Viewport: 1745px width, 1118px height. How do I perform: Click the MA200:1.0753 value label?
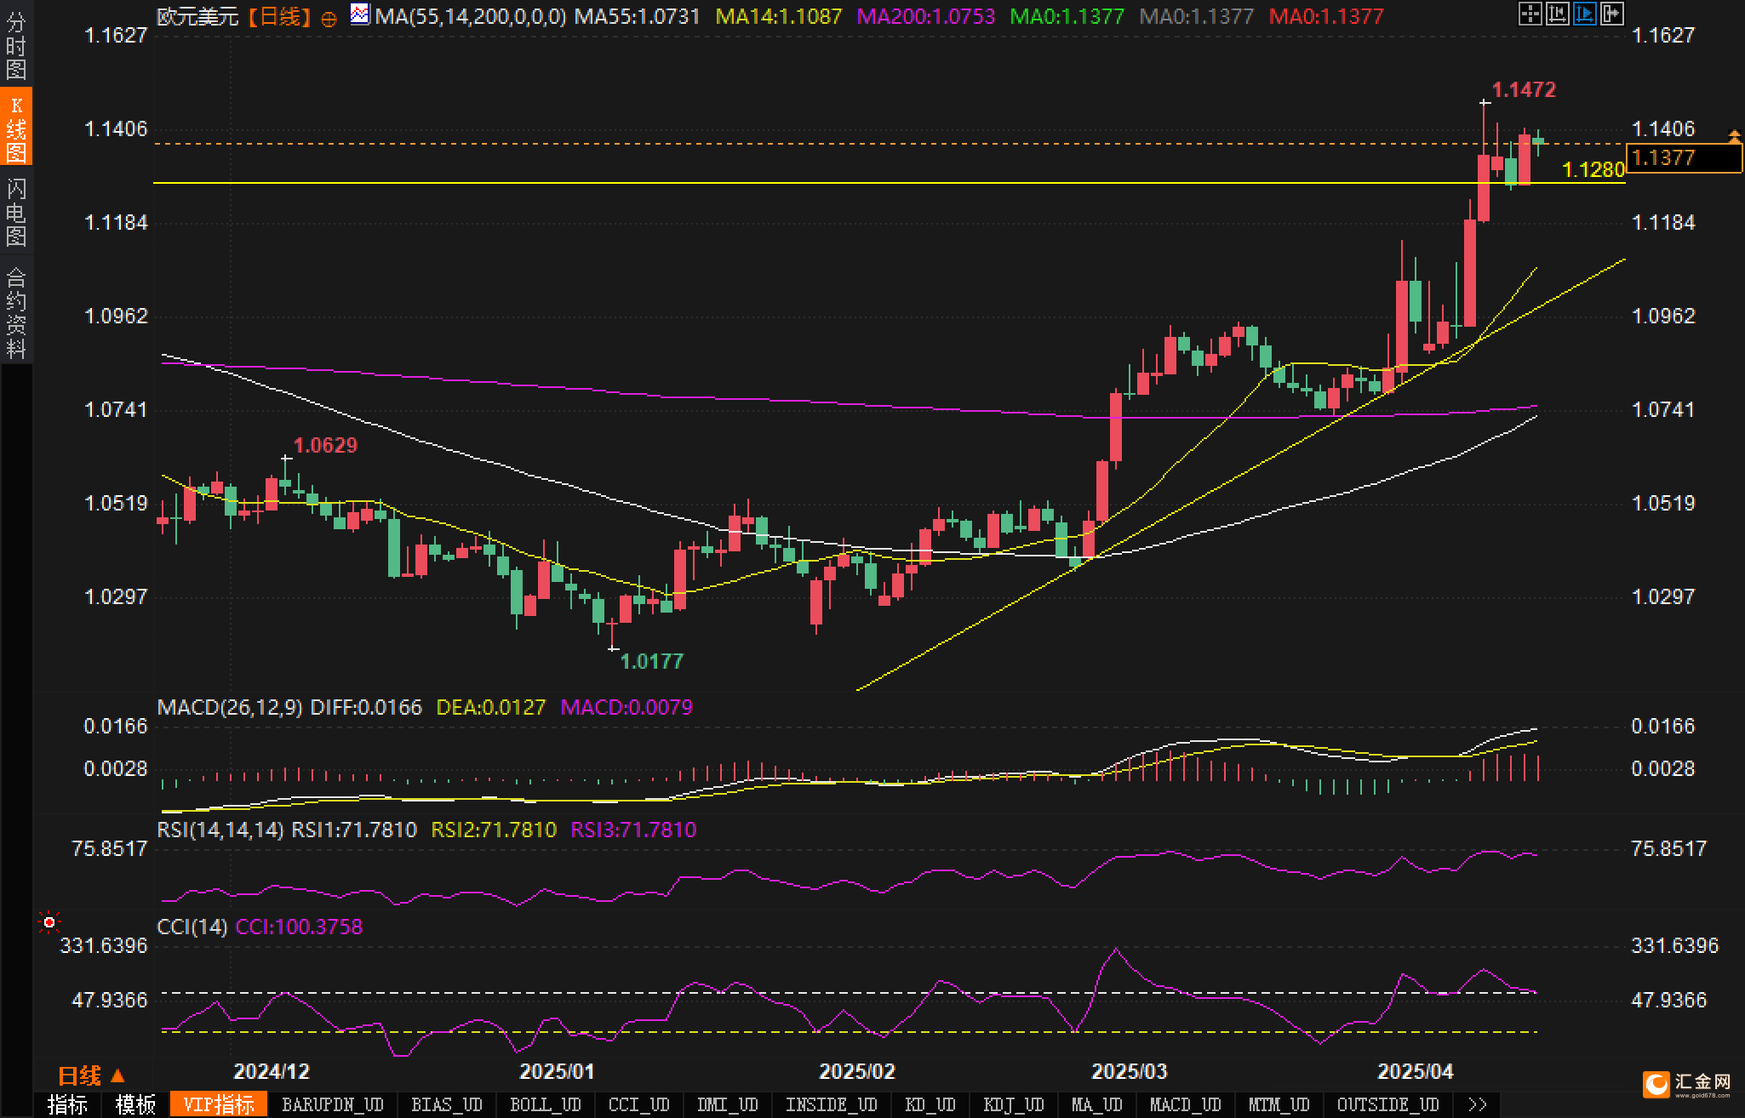pyautogui.click(x=926, y=16)
